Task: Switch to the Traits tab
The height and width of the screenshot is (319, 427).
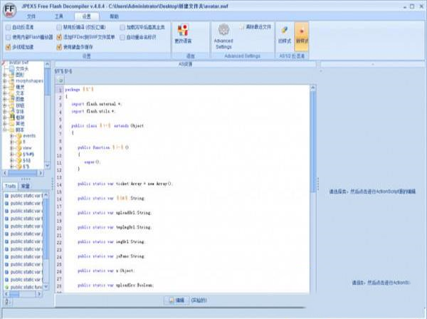Action: point(11,186)
